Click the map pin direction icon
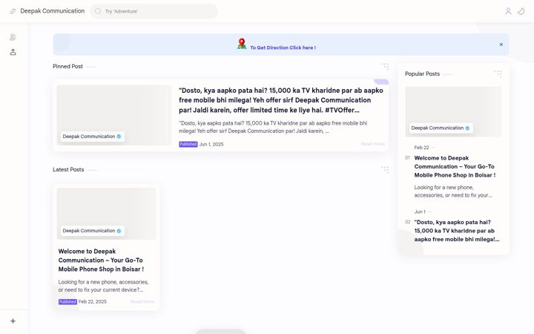Image resolution: width=534 pixels, height=334 pixels. [242, 44]
